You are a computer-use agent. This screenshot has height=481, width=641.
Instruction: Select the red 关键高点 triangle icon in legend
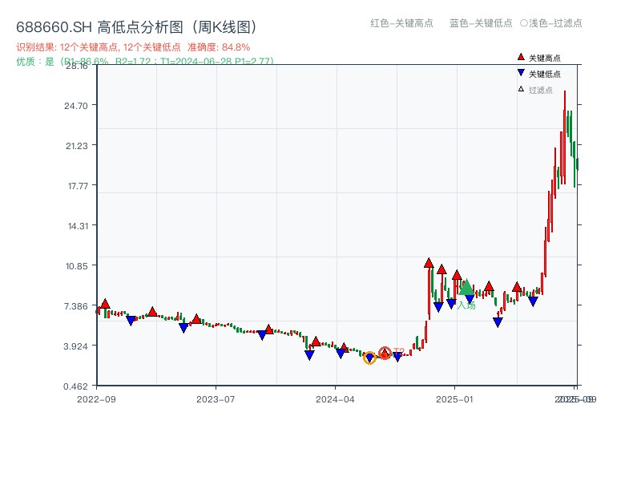click(521, 56)
